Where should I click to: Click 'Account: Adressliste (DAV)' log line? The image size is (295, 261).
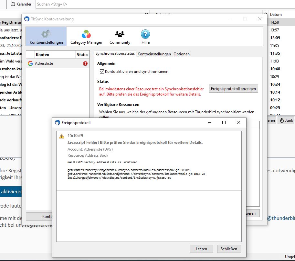click(90, 149)
